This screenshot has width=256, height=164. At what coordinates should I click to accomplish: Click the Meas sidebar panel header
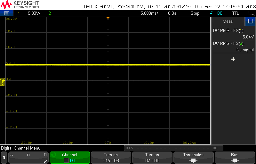(228, 21)
